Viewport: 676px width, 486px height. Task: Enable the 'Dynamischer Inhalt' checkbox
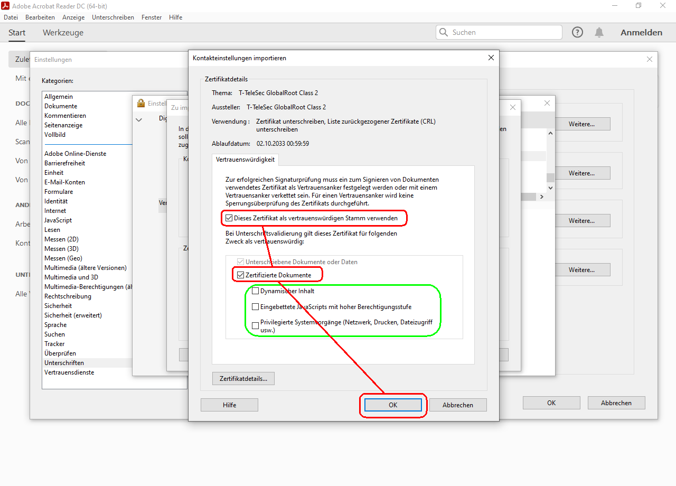tap(256, 291)
